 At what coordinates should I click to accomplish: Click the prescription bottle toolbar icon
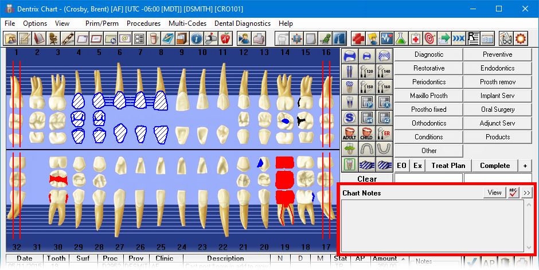pyautogui.click(x=154, y=38)
